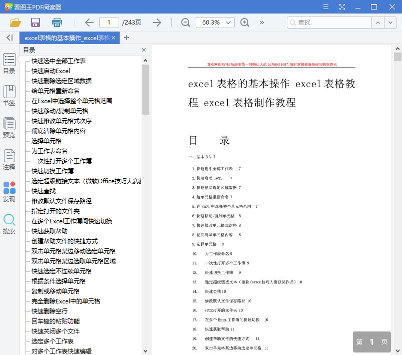Open a file with the folder icon
The width and height of the screenshot is (402, 355).
[x=15, y=23]
